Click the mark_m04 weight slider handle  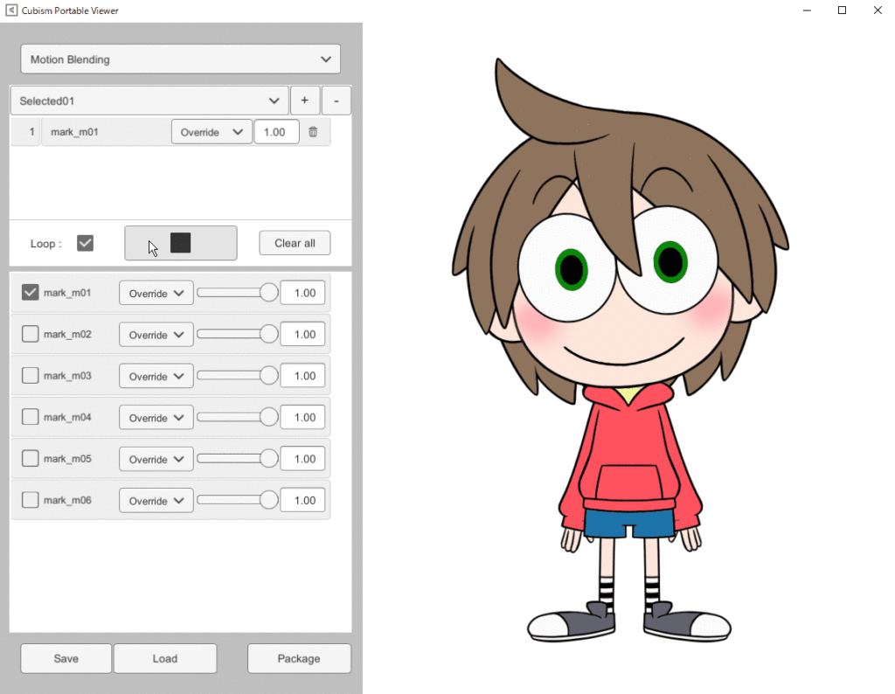click(x=269, y=418)
